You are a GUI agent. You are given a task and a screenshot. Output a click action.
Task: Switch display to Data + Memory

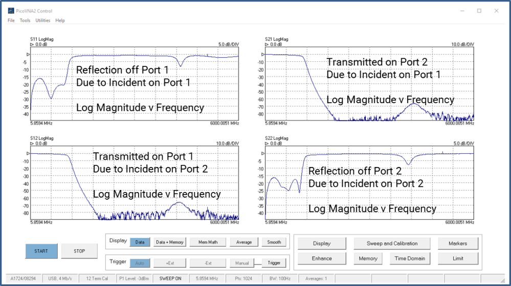pyautogui.click(x=169, y=242)
